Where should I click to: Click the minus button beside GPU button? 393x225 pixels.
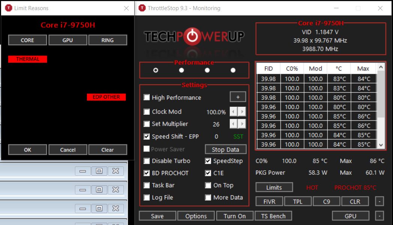coord(379,216)
